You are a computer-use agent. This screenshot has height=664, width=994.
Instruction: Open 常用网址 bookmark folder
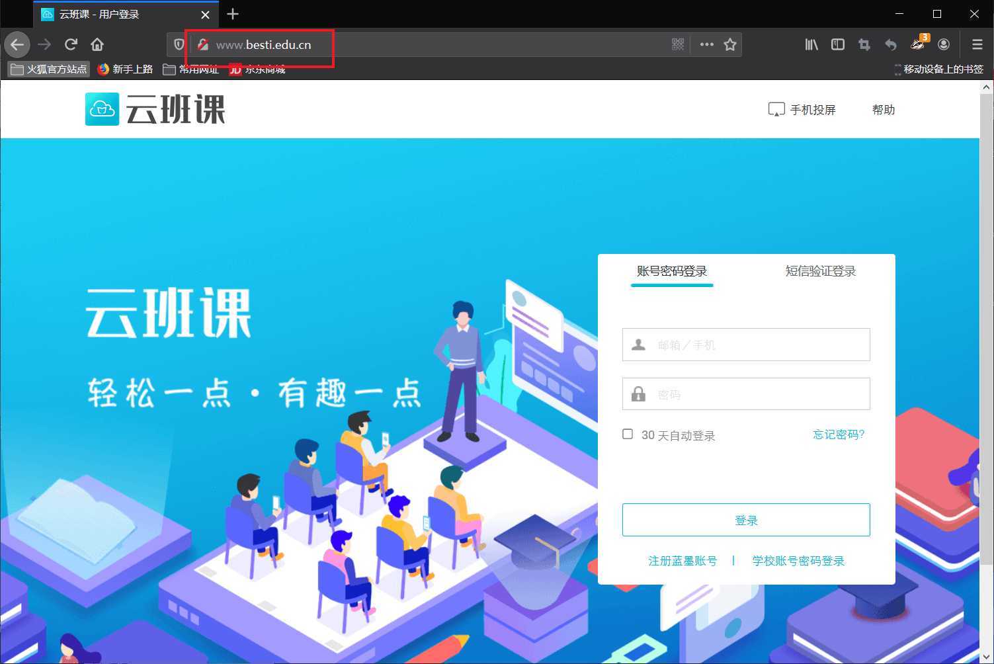click(x=191, y=69)
